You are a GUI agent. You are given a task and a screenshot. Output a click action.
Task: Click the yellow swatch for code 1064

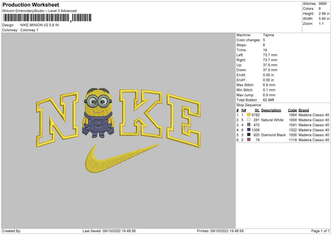(249, 115)
